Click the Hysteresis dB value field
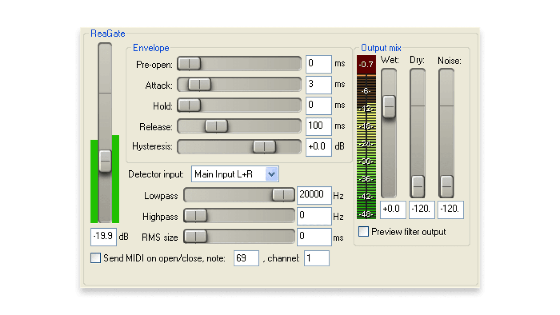Screen dimensions: 560x315 point(318,147)
